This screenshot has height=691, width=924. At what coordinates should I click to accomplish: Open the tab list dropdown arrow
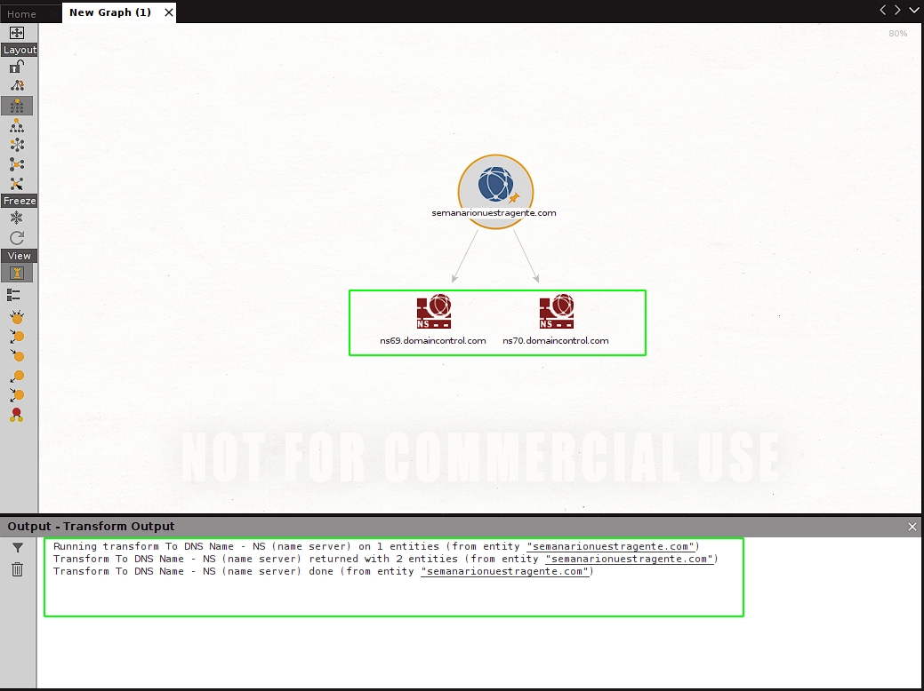[x=914, y=10]
